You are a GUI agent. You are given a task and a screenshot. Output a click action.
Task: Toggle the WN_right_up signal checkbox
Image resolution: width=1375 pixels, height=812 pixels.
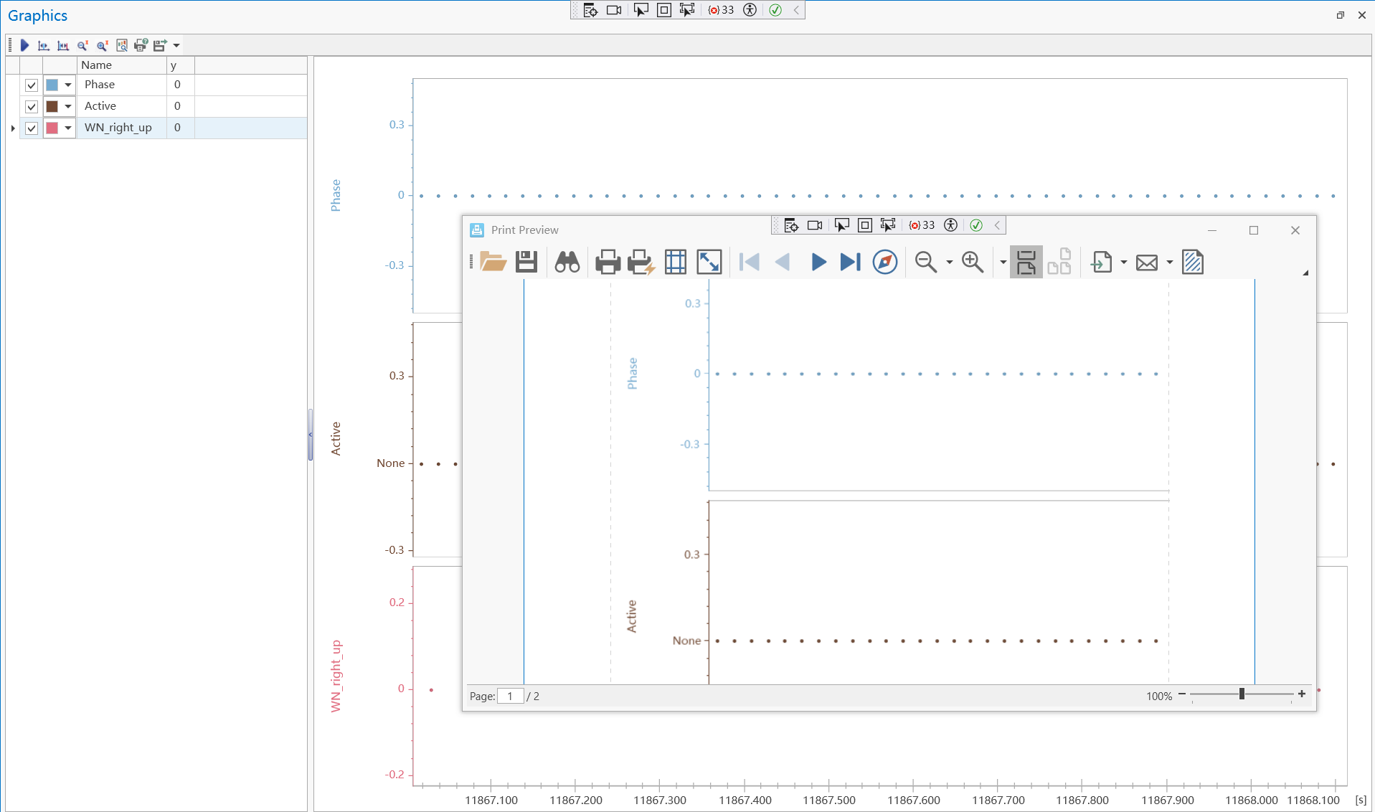tap(32, 128)
